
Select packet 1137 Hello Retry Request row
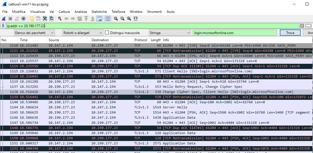[156, 87]
